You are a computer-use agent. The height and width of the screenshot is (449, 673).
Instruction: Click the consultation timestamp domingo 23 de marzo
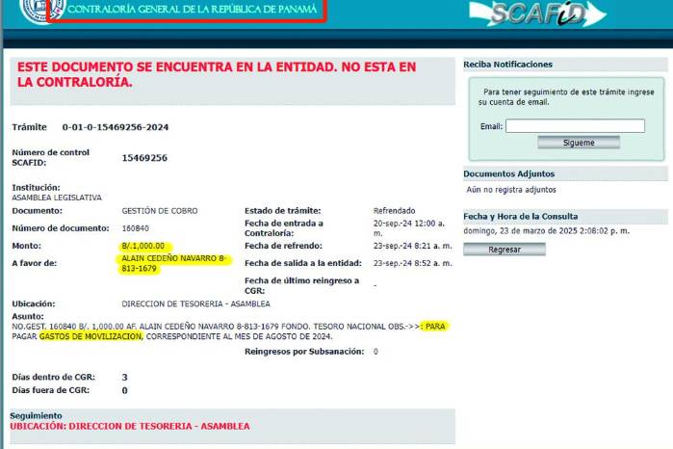pyautogui.click(x=546, y=231)
